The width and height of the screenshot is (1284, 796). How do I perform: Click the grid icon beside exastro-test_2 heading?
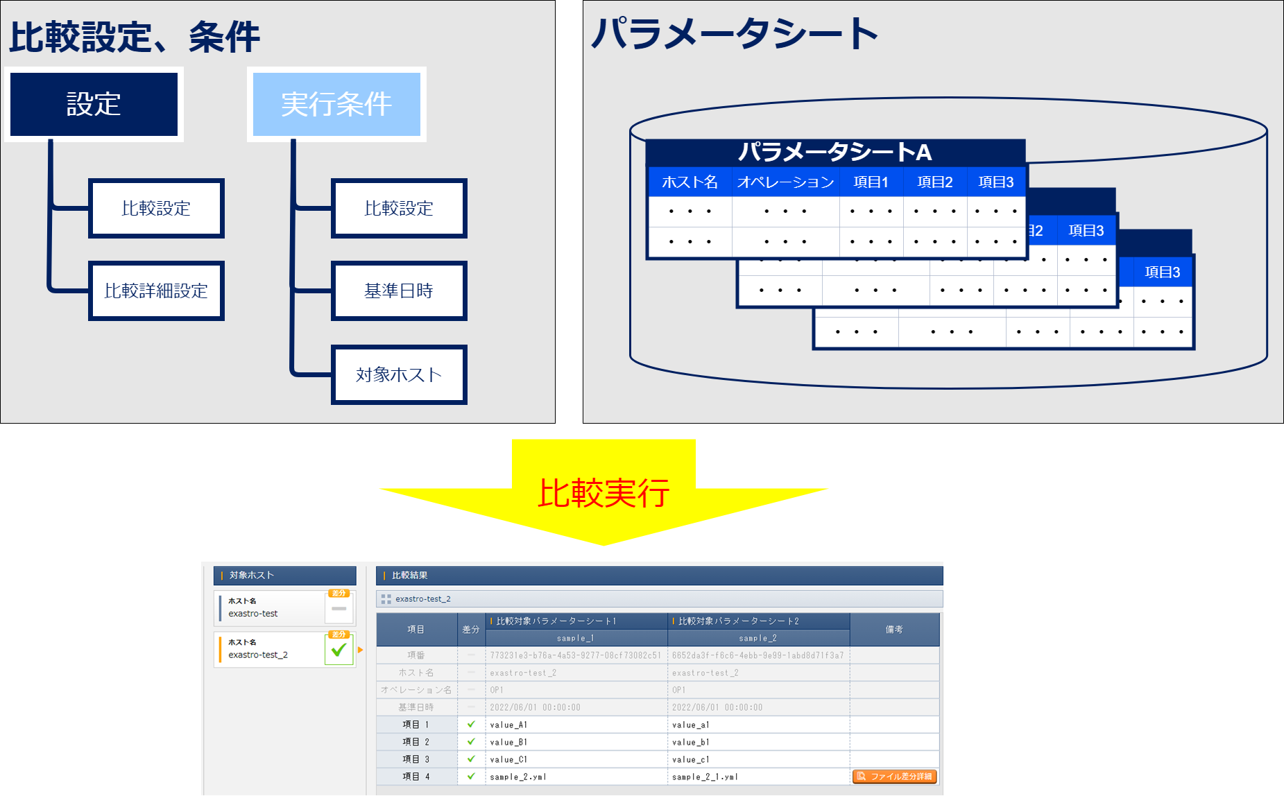(x=386, y=599)
